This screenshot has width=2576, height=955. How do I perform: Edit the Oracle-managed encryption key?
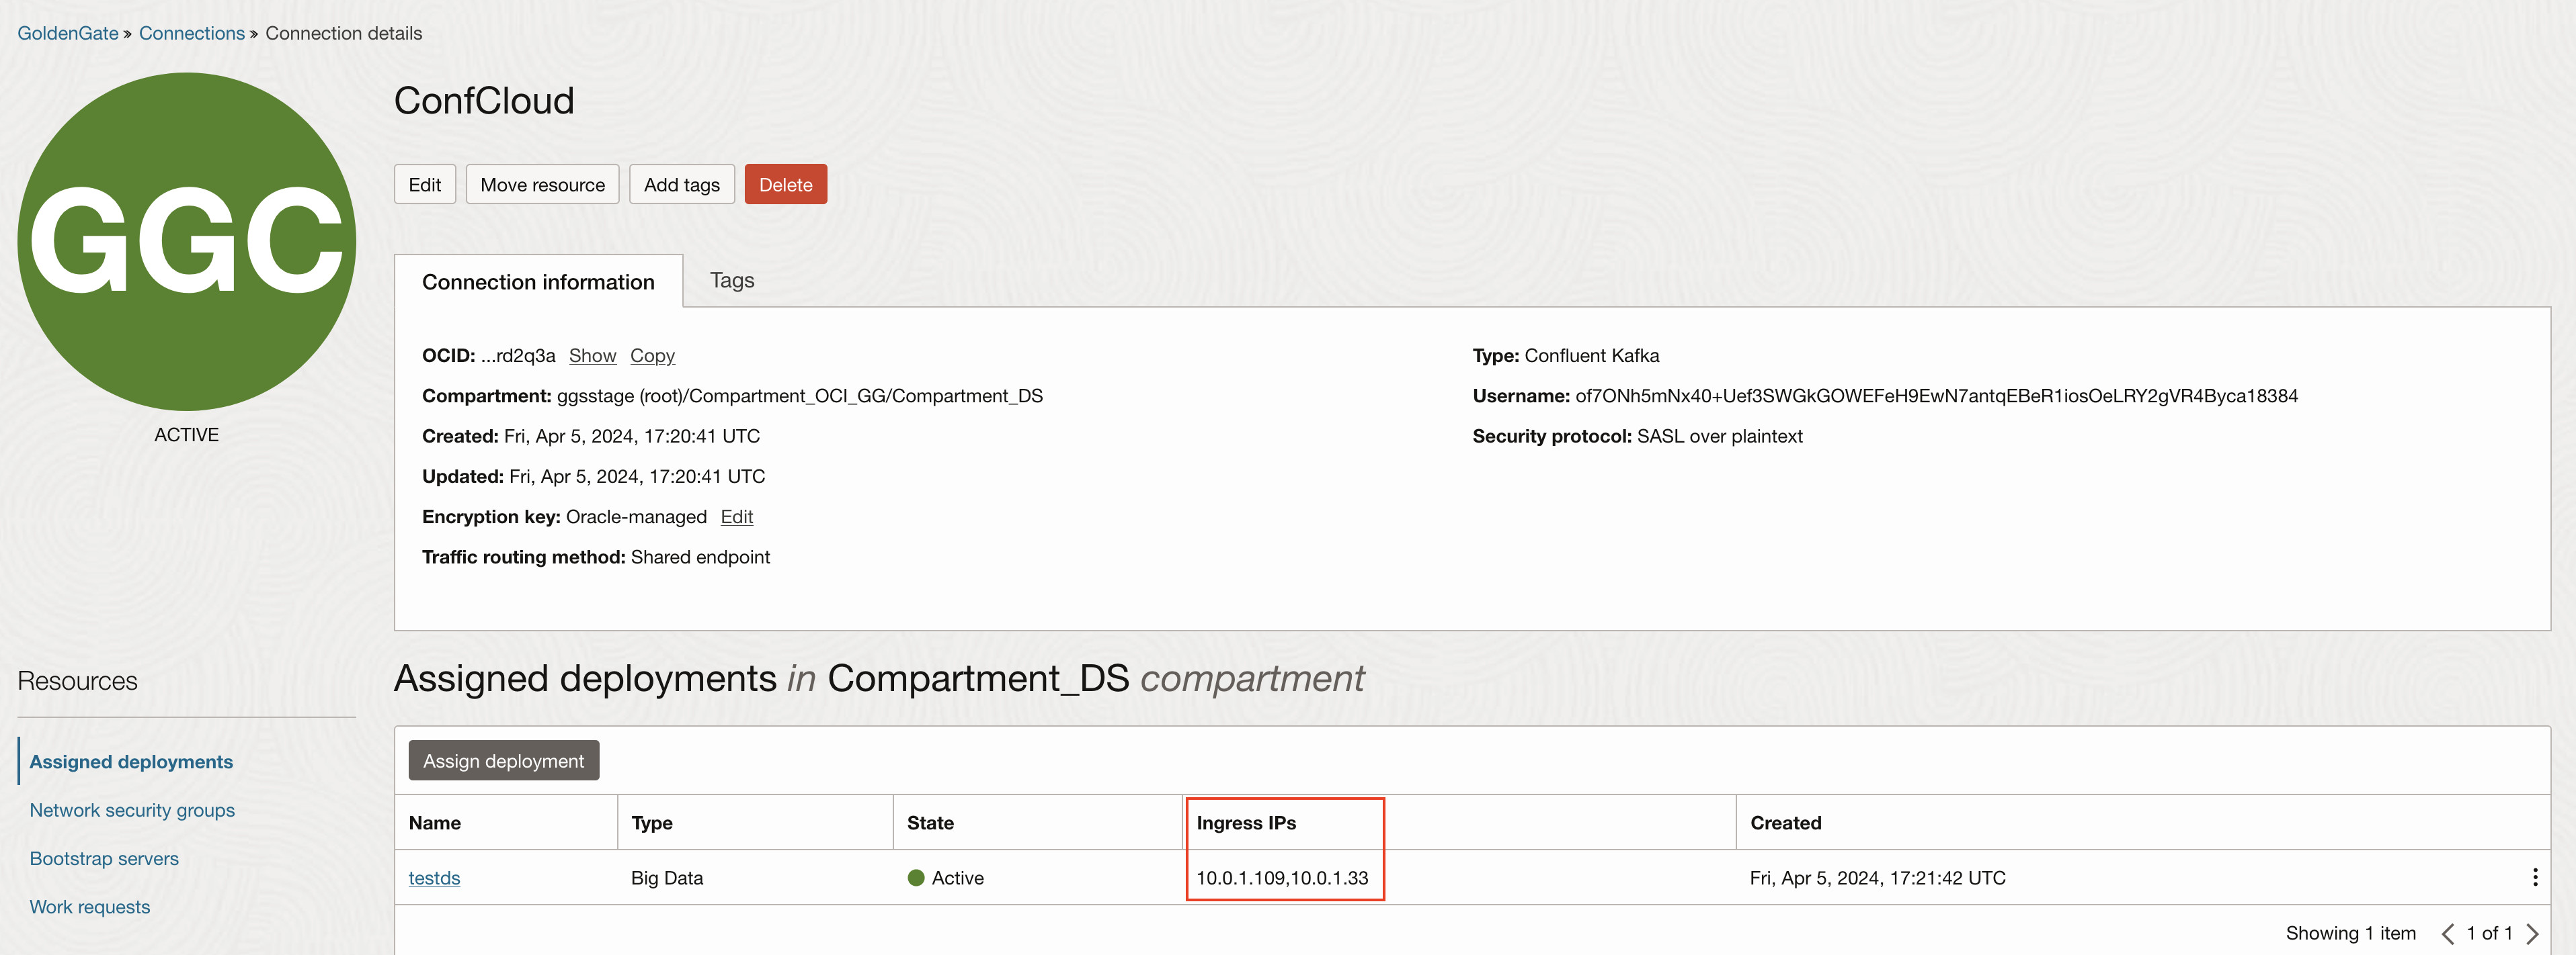[736, 516]
